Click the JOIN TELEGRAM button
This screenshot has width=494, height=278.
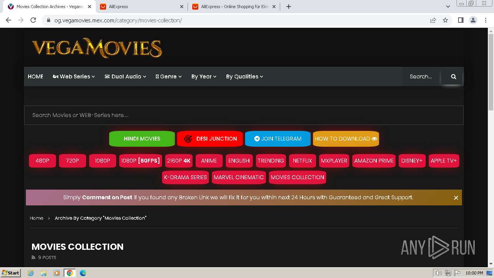click(278, 139)
